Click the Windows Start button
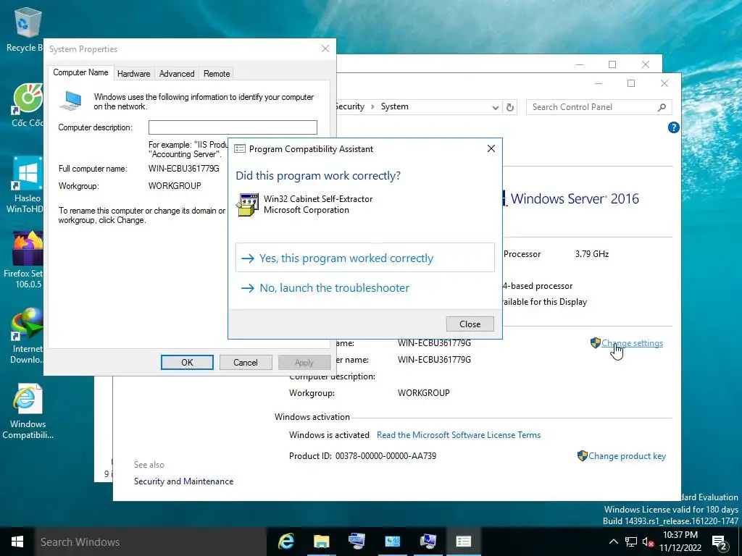Screen dimensions: 742x556 click(17, 542)
